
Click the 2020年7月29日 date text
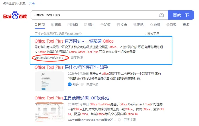[78, 74]
